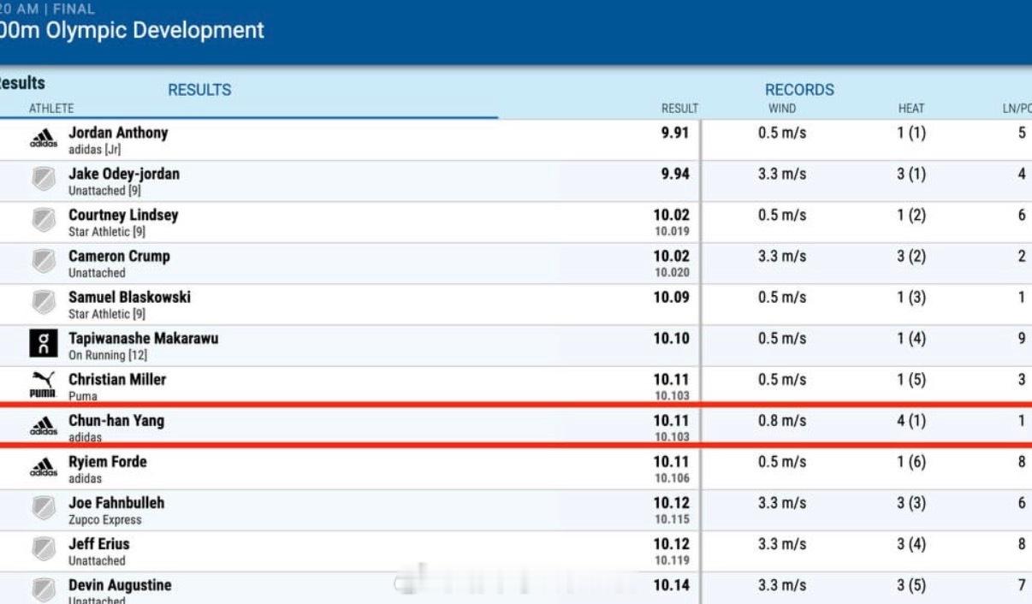Click the On Running logo beside Tapiwanashe Makarawu
This screenshot has height=604, width=1032.
pos(44,344)
